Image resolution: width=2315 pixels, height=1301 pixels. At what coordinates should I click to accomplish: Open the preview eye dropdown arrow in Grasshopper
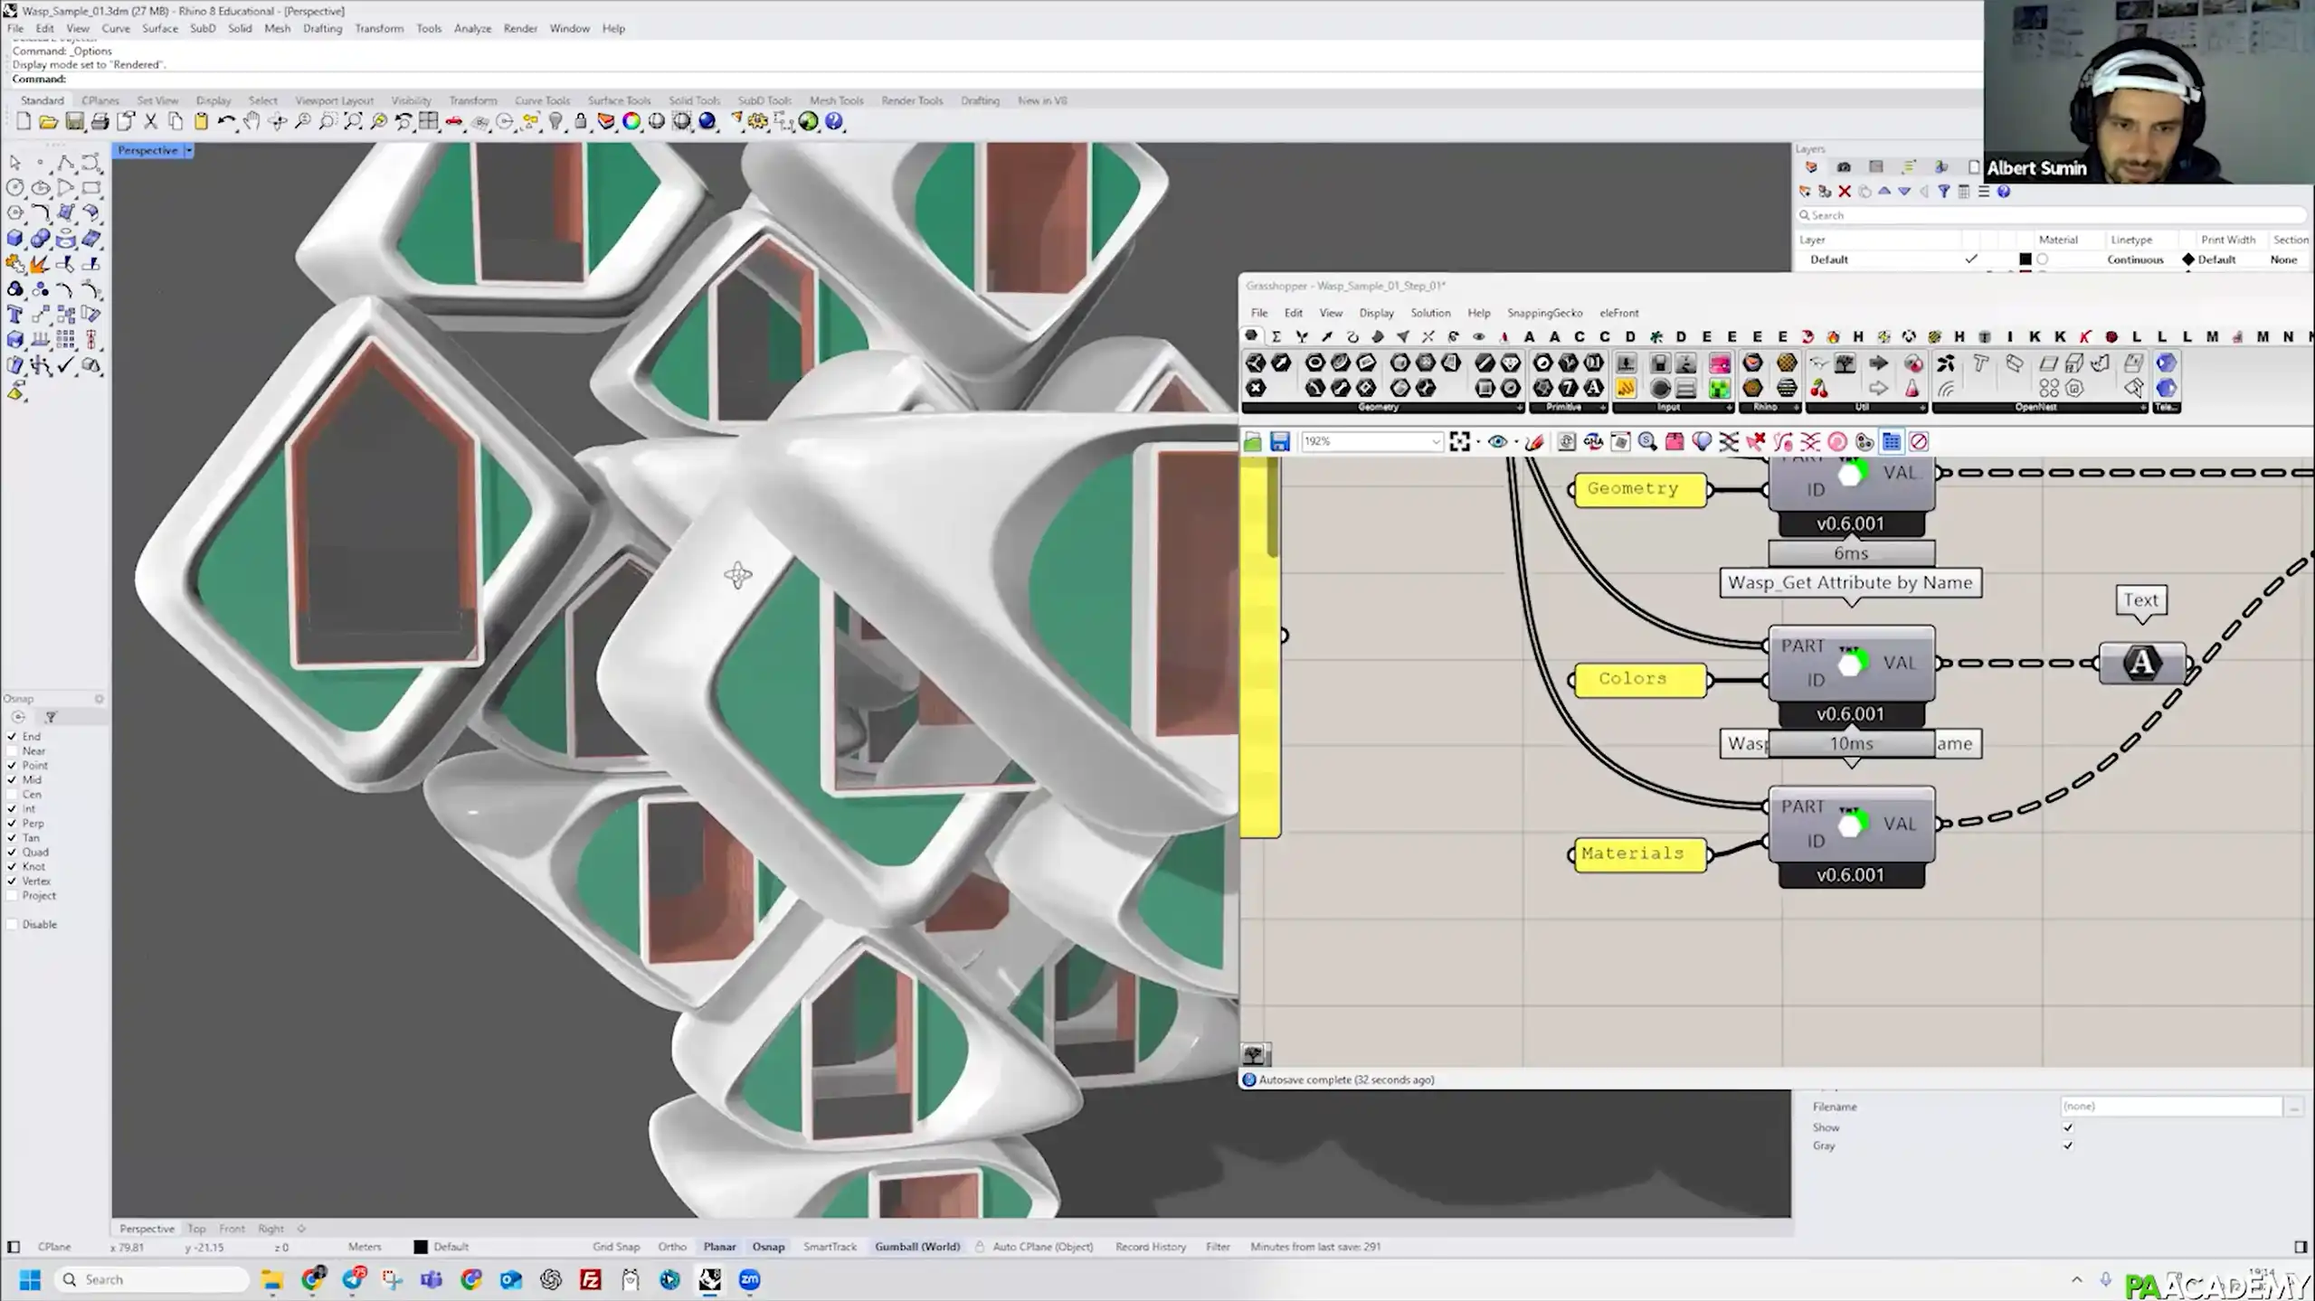(x=1516, y=442)
